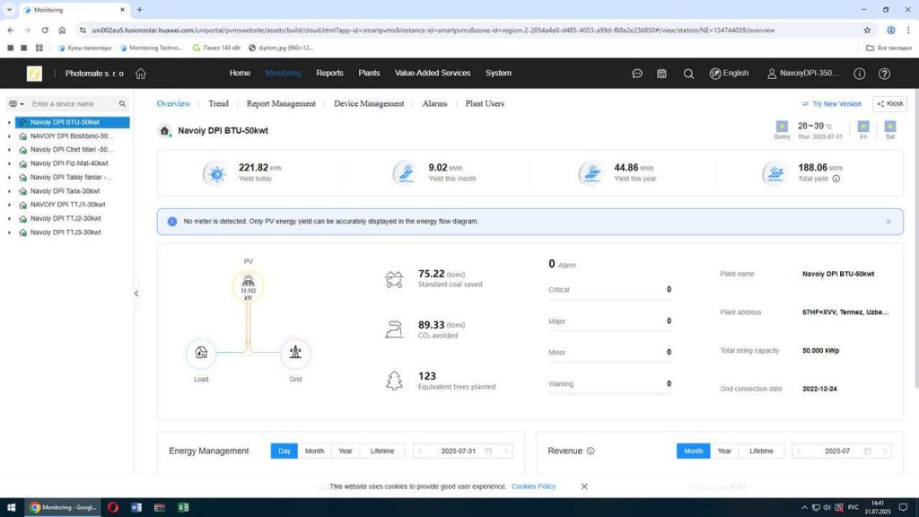Switch Energy Management period to Month
This screenshot has width=919, height=517.
(314, 451)
